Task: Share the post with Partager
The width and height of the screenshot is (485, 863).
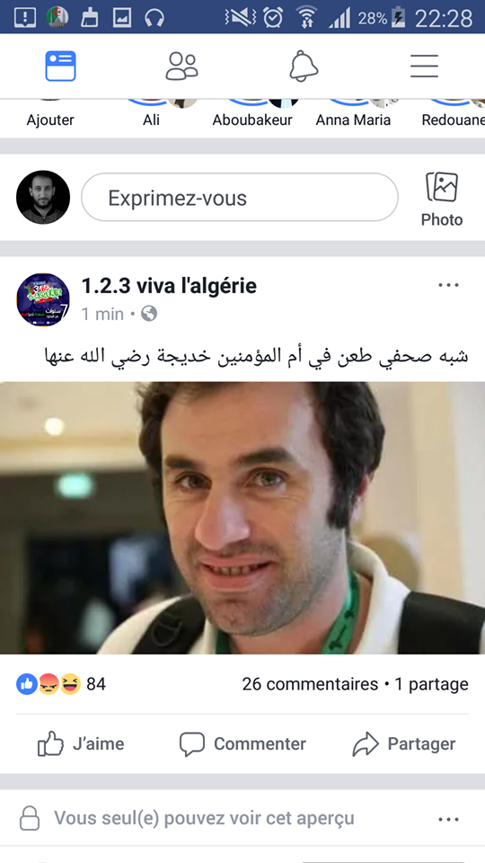Action: [x=404, y=744]
